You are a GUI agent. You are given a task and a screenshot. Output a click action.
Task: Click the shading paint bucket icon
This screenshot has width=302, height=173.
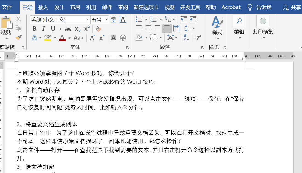coord(139,38)
